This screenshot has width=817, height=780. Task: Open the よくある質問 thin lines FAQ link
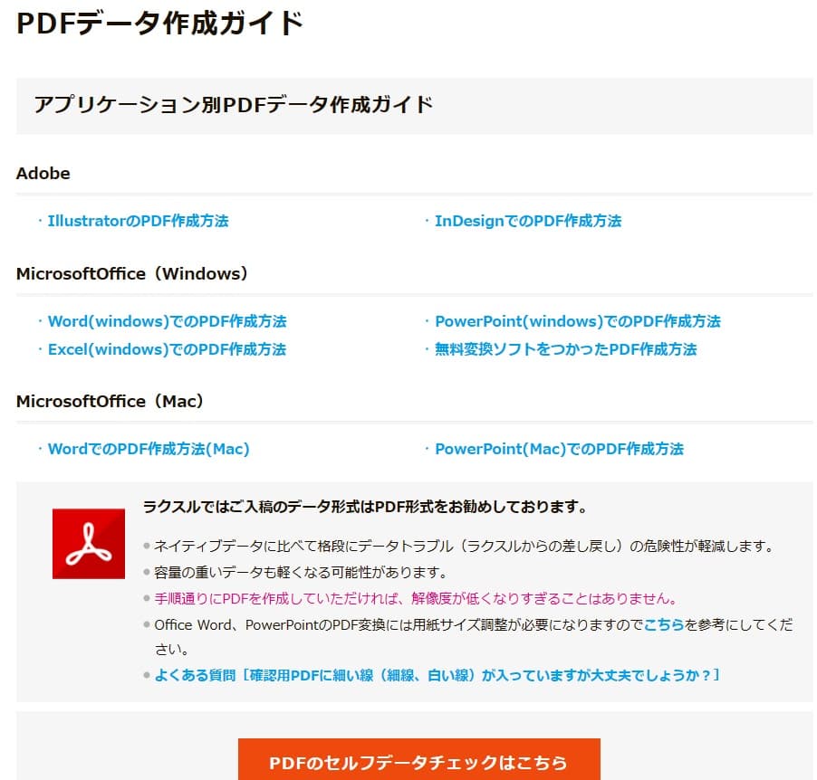click(x=437, y=675)
